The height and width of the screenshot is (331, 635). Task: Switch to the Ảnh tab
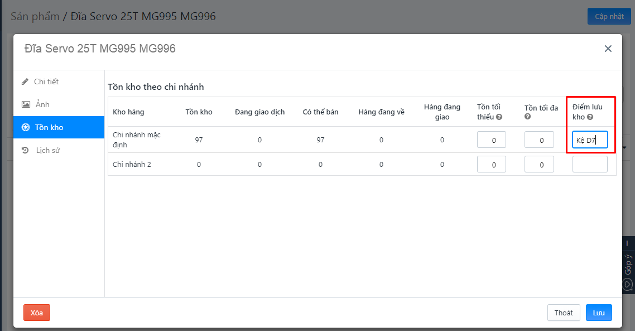tap(42, 104)
